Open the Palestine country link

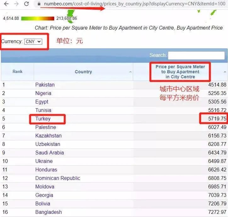coord(46,127)
